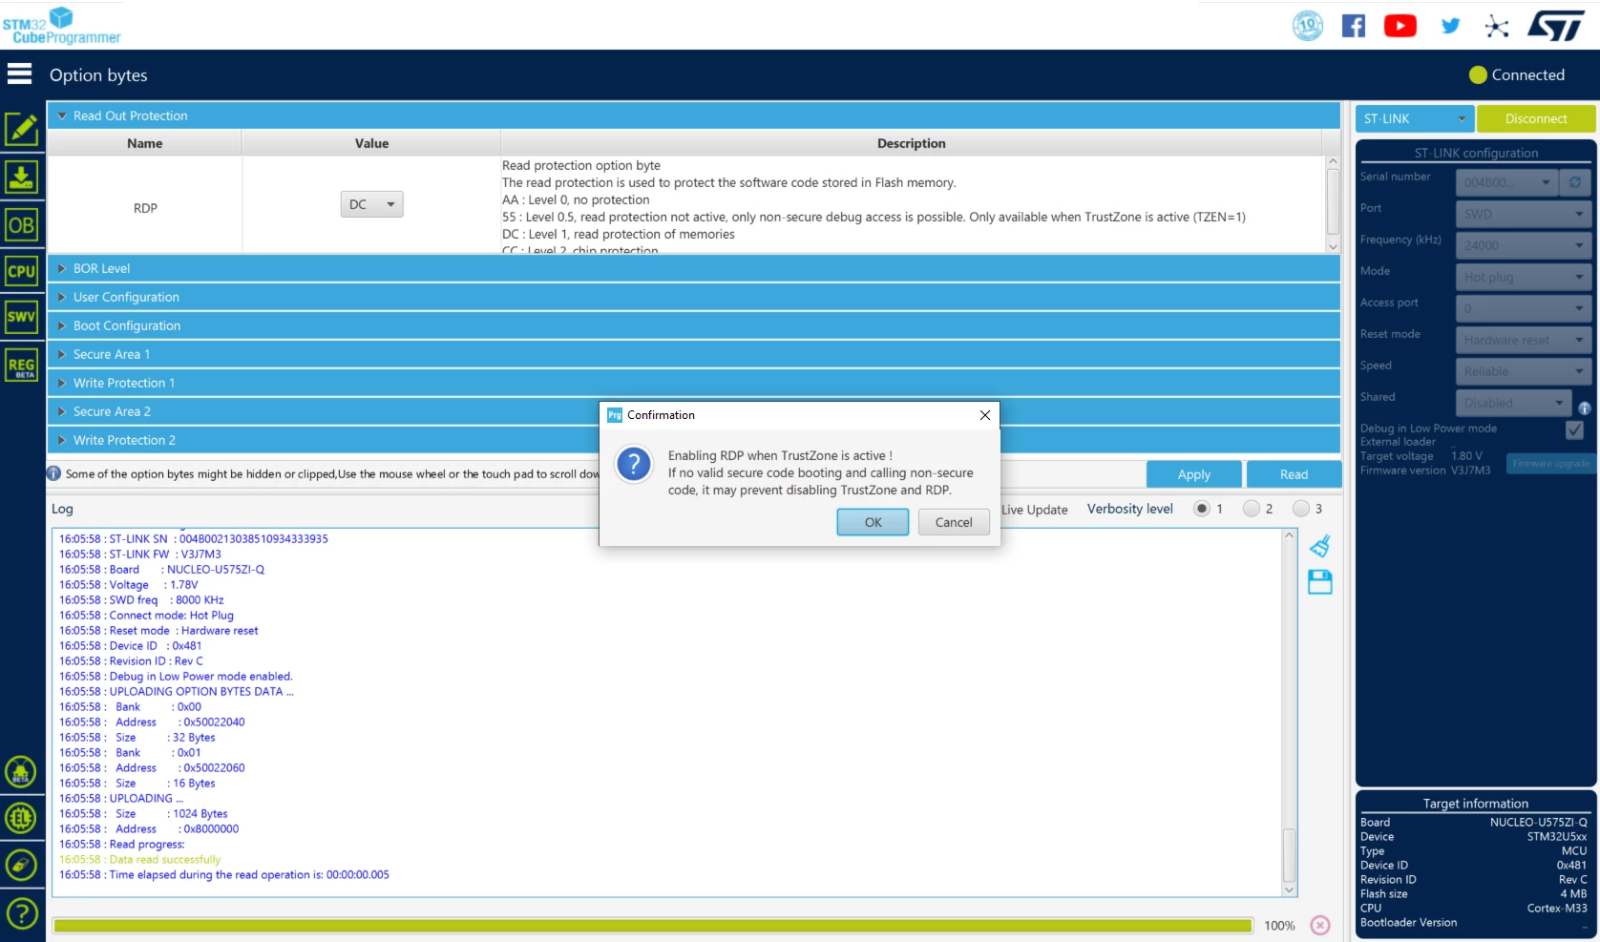Disconnect from the ST-LINK target

point(1536,118)
